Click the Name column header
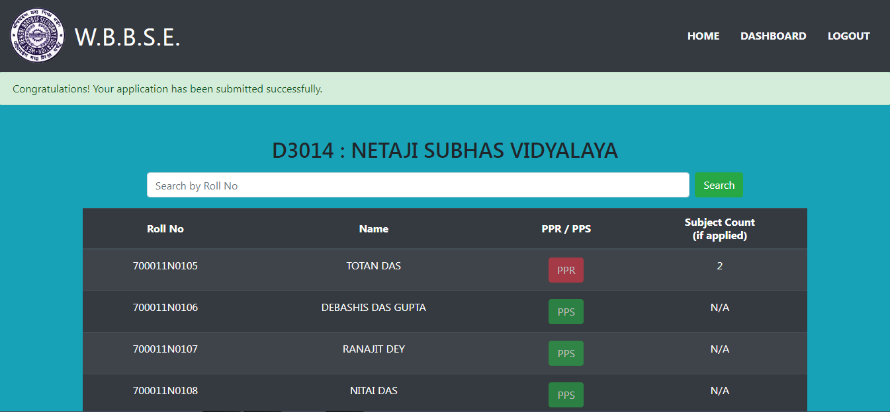This screenshot has width=890, height=412. (374, 229)
